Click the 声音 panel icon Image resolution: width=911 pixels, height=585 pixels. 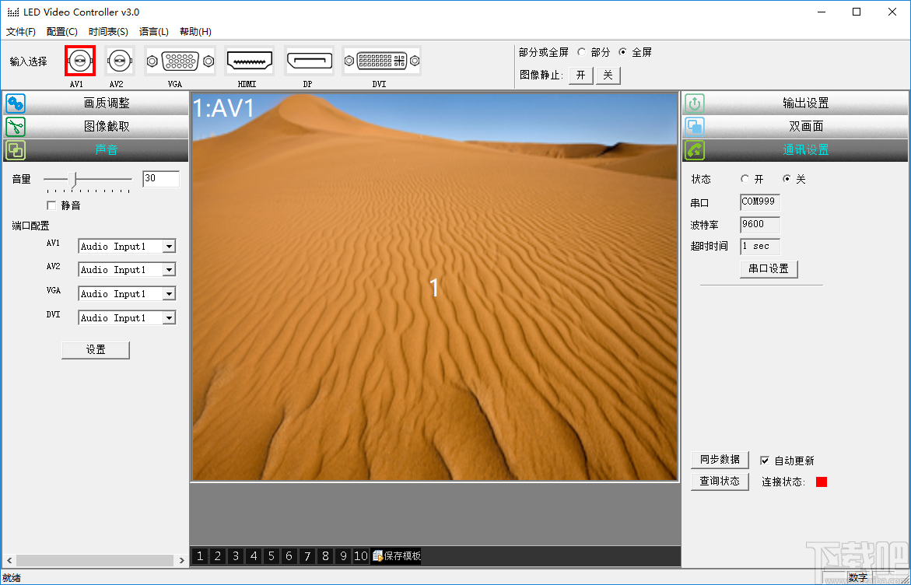pos(16,150)
